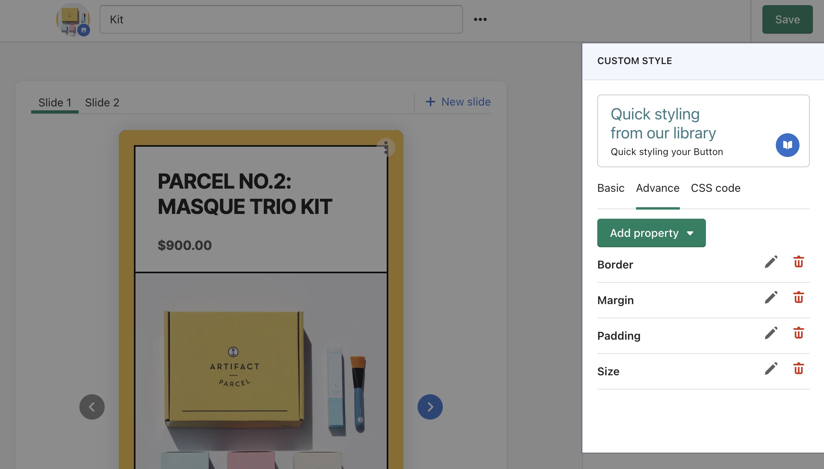
Task: Click the Size edit pencil icon
Action: pyautogui.click(x=771, y=369)
